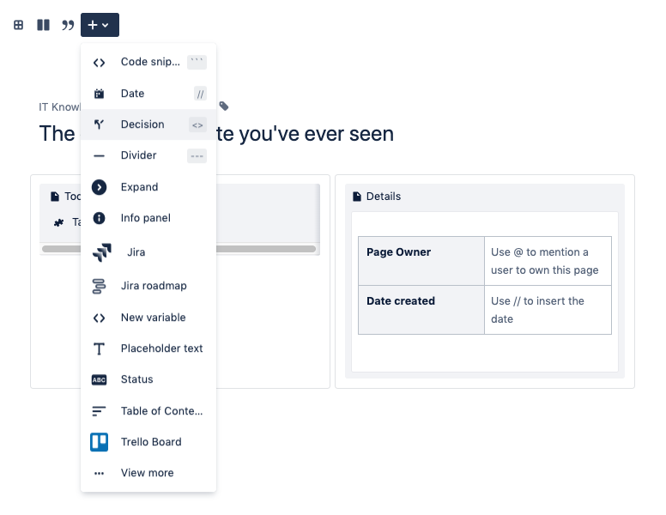Viewport: 666px width, 515px height.
Task: Insert a New variable
Action: [153, 318]
